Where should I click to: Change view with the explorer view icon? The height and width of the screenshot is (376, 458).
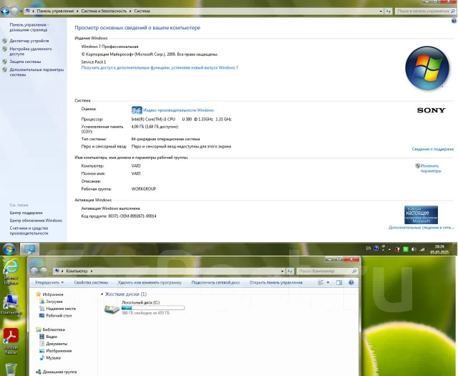[321, 282]
